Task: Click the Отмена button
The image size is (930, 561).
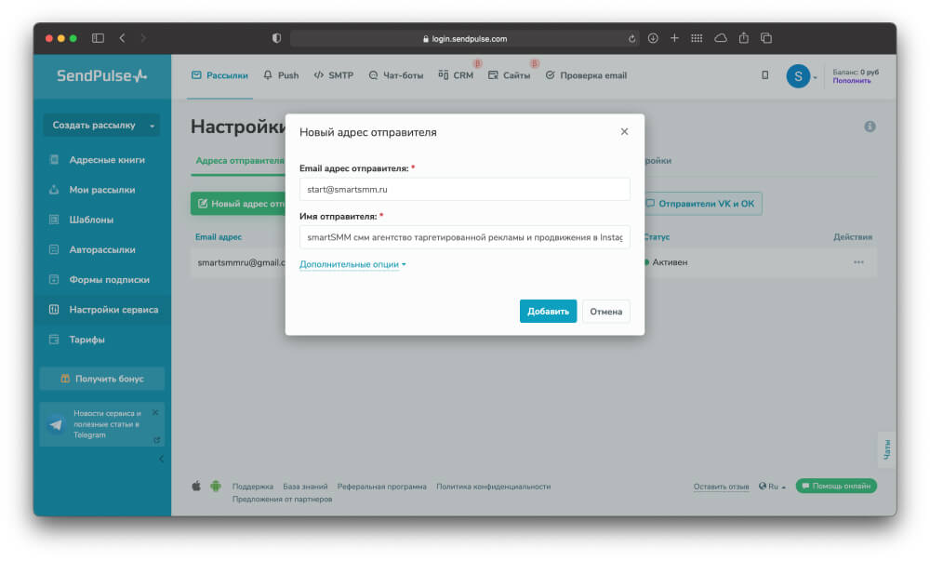Action: (605, 312)
